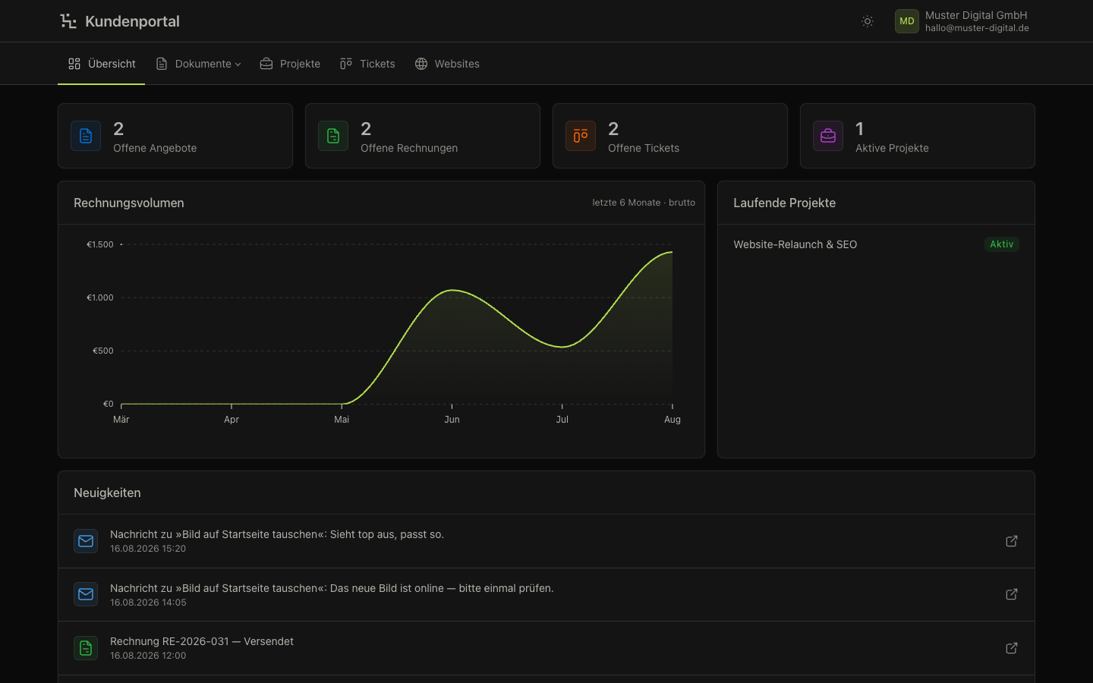Viewport: 1093px width, 683px height.
Task: Click the orange Offene Tickets icon
Action: point(581,136)
